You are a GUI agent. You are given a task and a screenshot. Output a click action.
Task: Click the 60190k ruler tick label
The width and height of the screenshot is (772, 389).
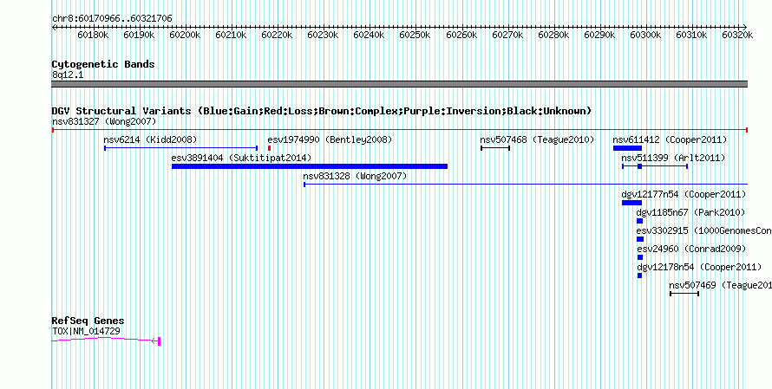(x=140, y=35)
